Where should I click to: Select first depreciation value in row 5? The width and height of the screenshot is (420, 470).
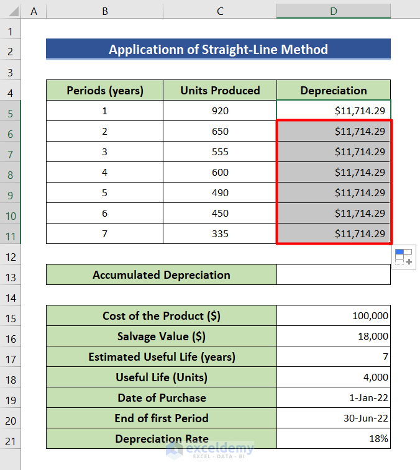(334, 111)
